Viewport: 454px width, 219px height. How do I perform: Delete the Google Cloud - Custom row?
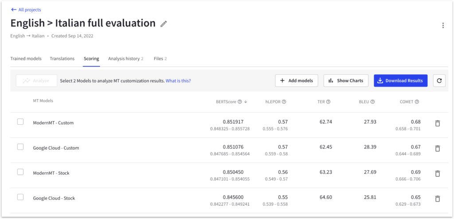(x=438, y=149)
